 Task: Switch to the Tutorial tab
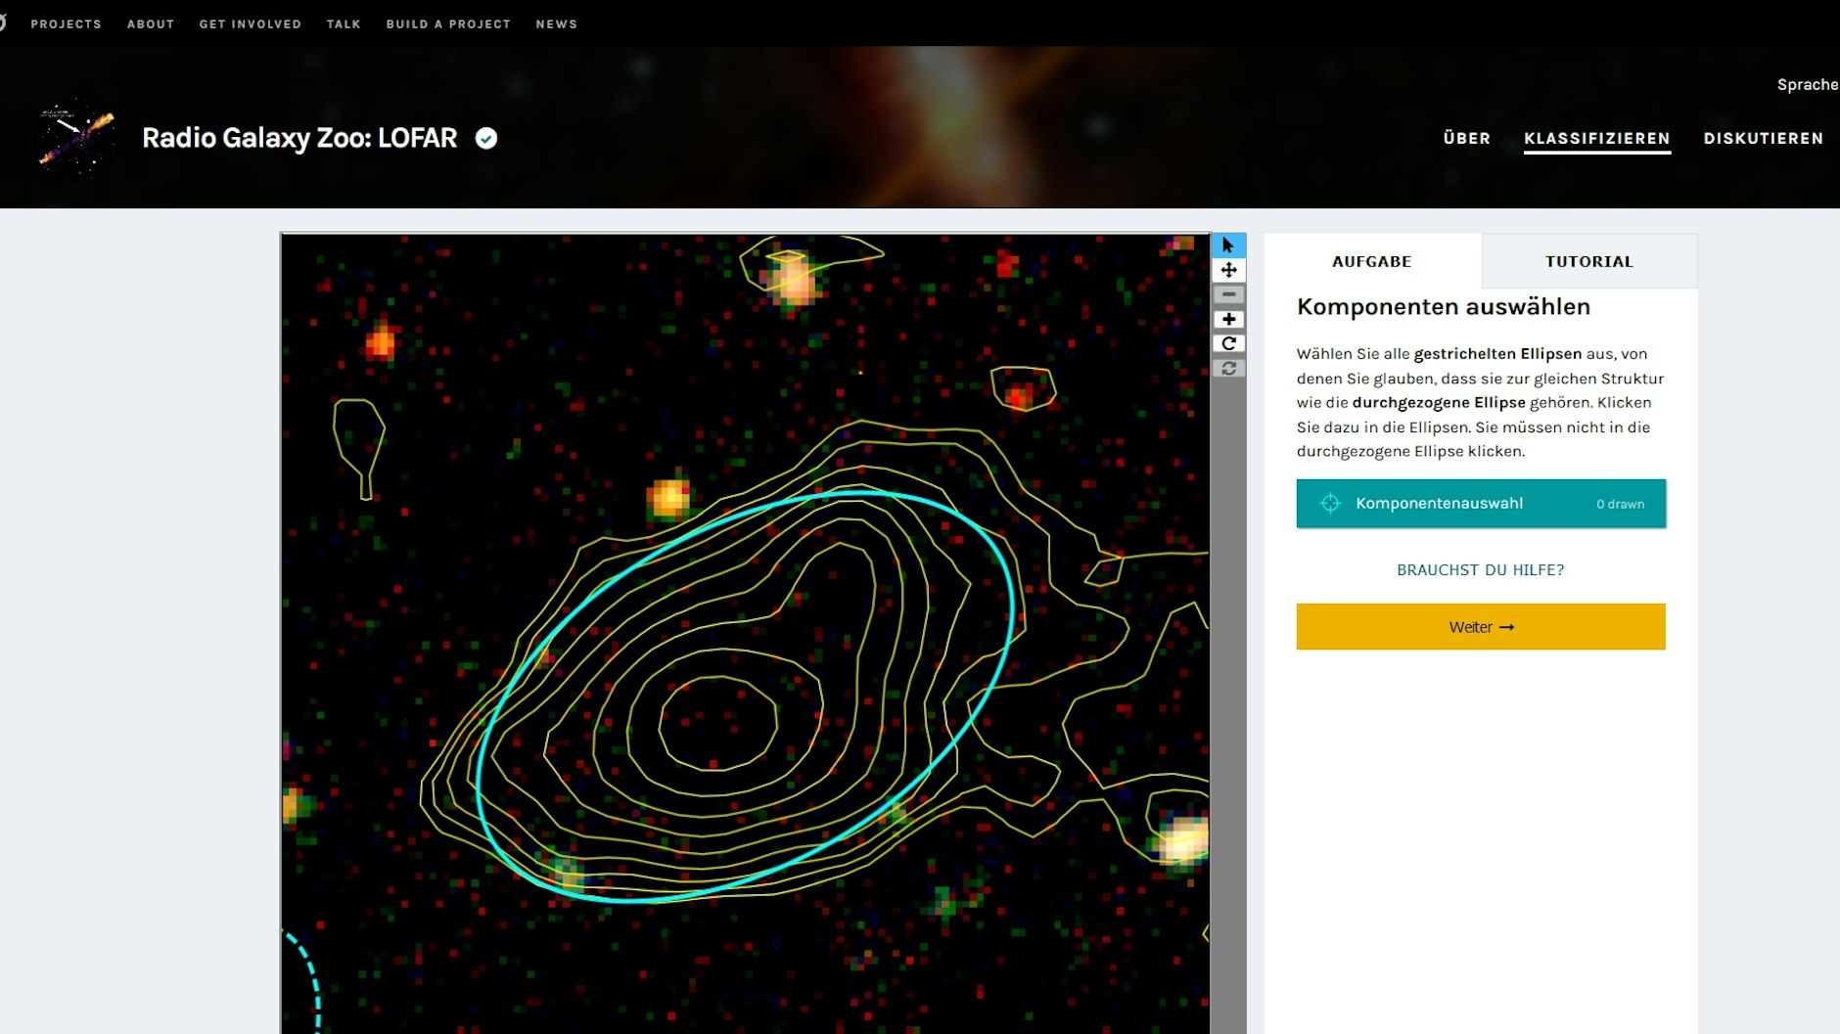click(x=1588, y=261)
